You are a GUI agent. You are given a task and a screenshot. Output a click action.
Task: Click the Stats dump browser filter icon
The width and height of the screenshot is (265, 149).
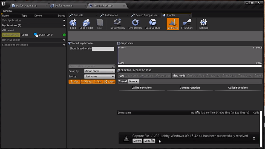click(69, 43)
